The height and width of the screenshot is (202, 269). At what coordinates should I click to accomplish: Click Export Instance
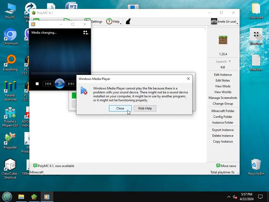223,130
